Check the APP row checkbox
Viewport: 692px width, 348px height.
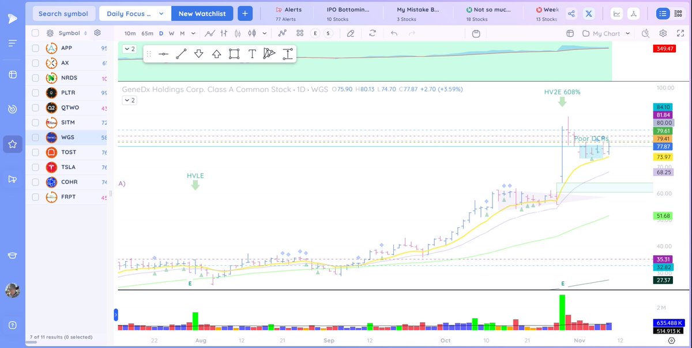(36, 48)
